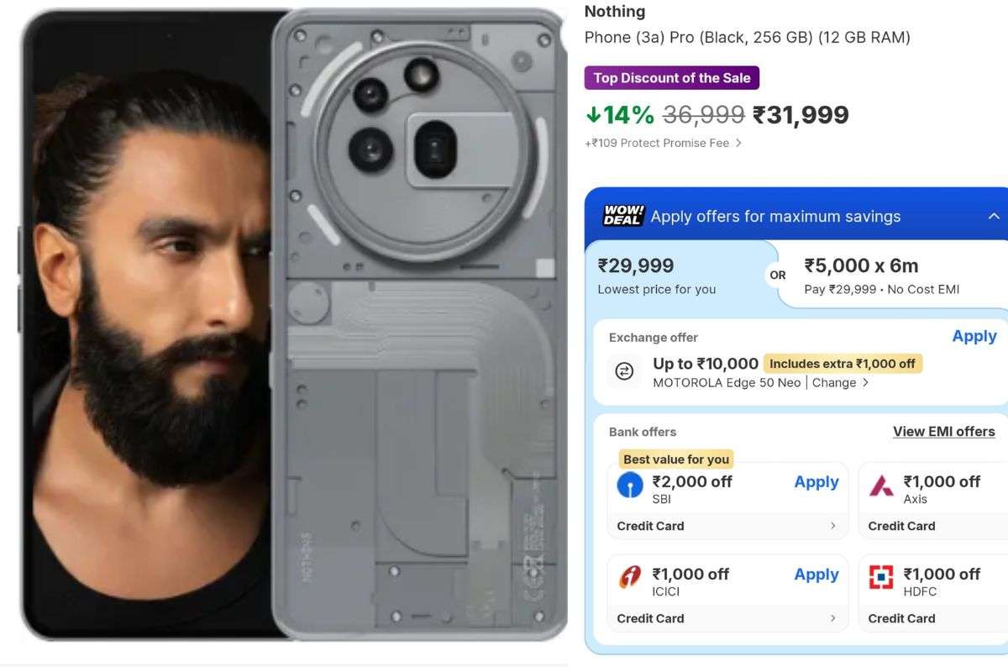
Task: Click the WOW! DEAL badge icon
Action: pyautogui.click(x=622, y=216)
